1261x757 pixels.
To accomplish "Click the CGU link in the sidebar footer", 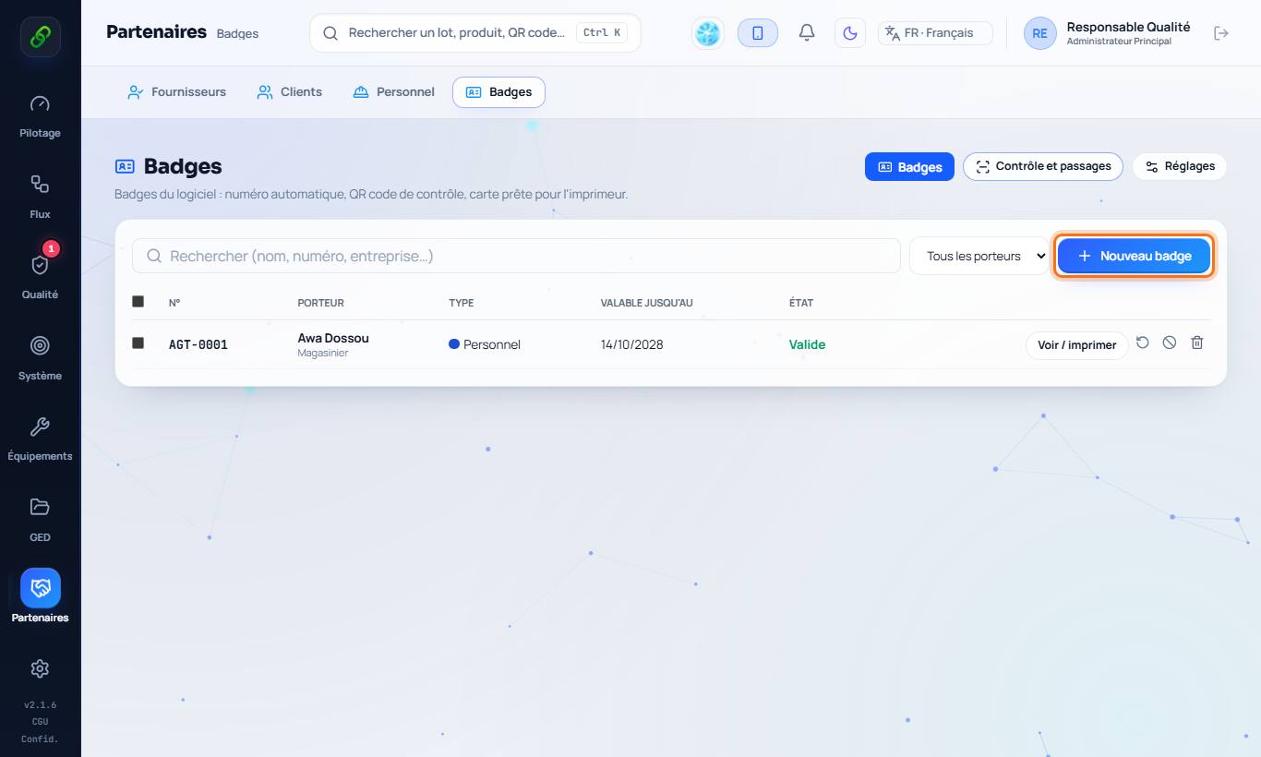I will pyautogui.click(x=40, y=722).
